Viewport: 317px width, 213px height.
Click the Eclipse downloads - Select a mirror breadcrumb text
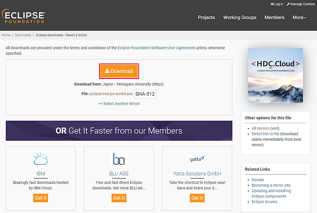pos(62,35)
